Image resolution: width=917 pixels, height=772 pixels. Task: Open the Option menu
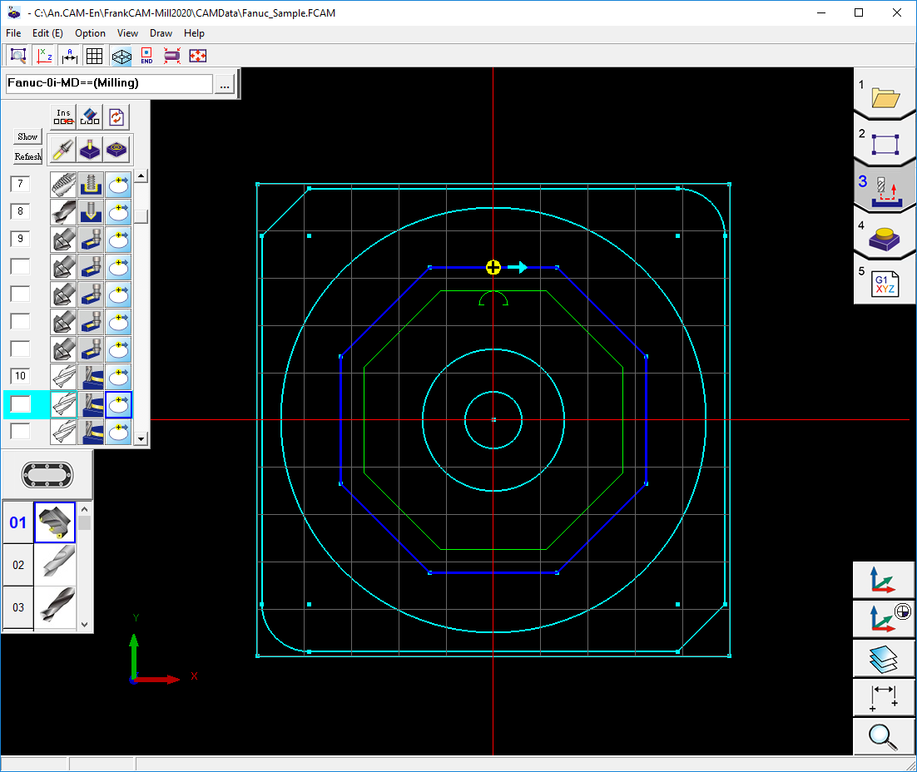coord(90,33)
